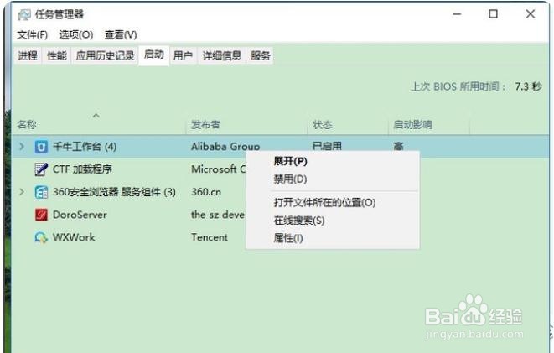This screenshot has width=554, height=353.
Task: Select the CTF 加载程序 row name
Action: pyautogui.click(x=82, y=169)
